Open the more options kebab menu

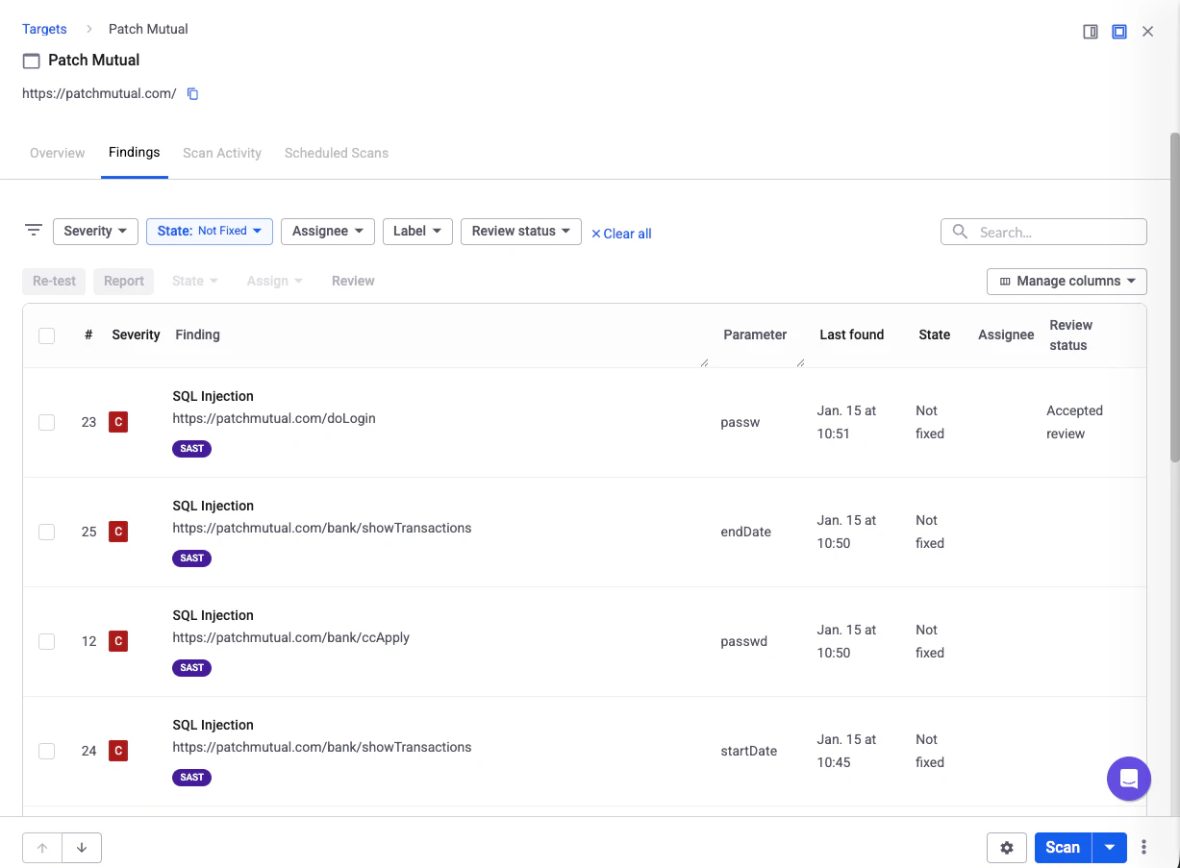(x=1143, y=848)
